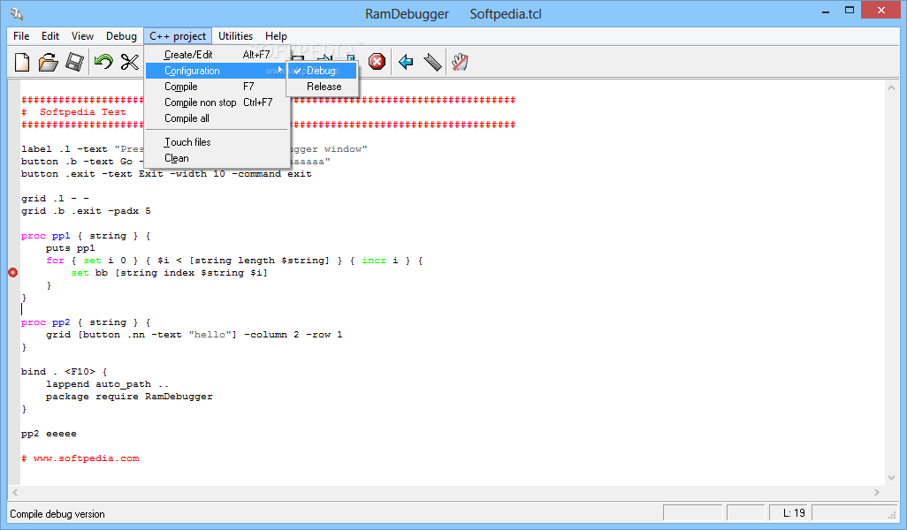907x530 pixels.
Task: Minimize the RamDebugger window
Action: (x=826, y=11)
